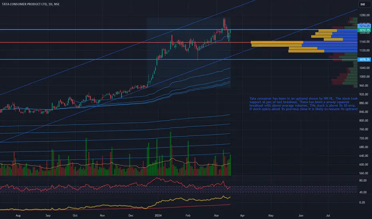Image resolution: width=372 pixels, height=219 pixels.
Task: Click the 1078.35 horizontal line price label
Action: [x=364, y=59]
